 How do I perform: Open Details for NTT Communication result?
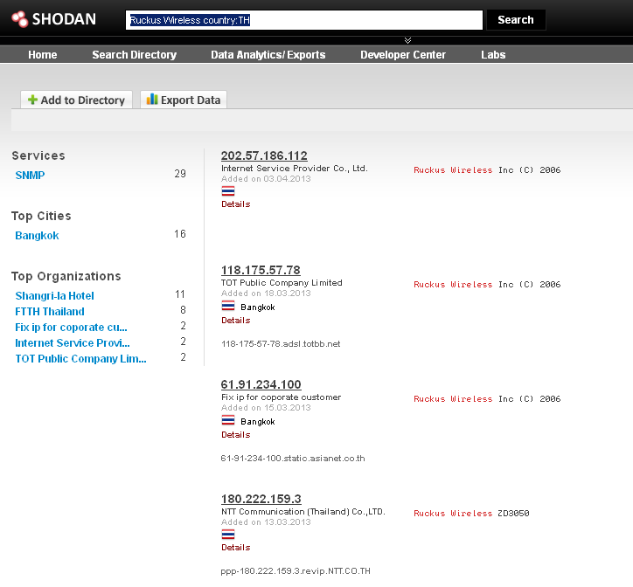tap(236, 548)
